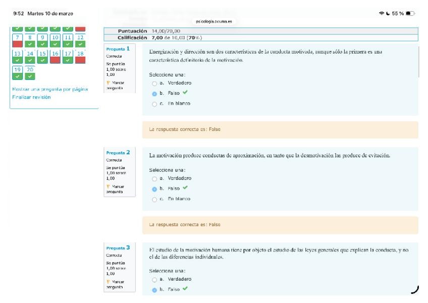Flag Pregunta 1 with Marcar pregunta
The height and width of the screenshot is (303, 428).
coord(115,85)
